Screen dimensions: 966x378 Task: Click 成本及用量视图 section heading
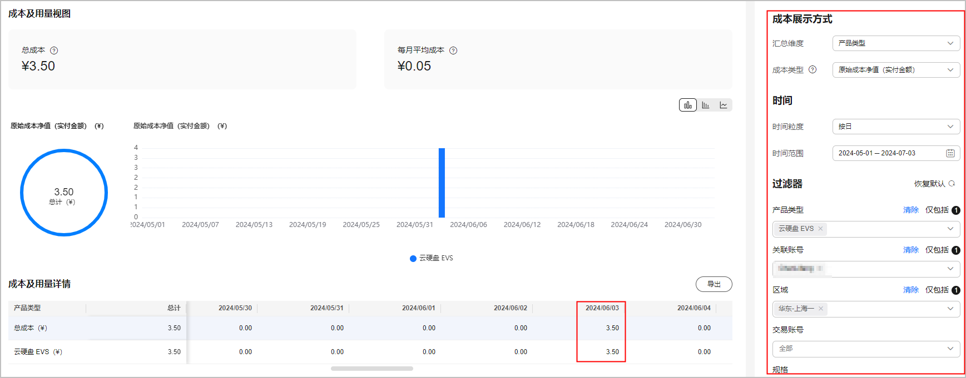(x=39, y=14)
